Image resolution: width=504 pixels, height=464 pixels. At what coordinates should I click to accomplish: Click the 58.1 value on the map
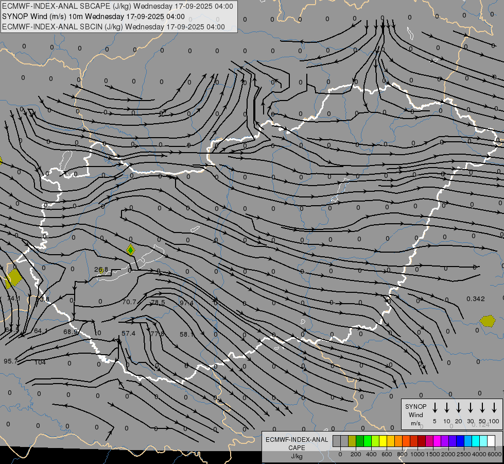(x=187, y=334)
